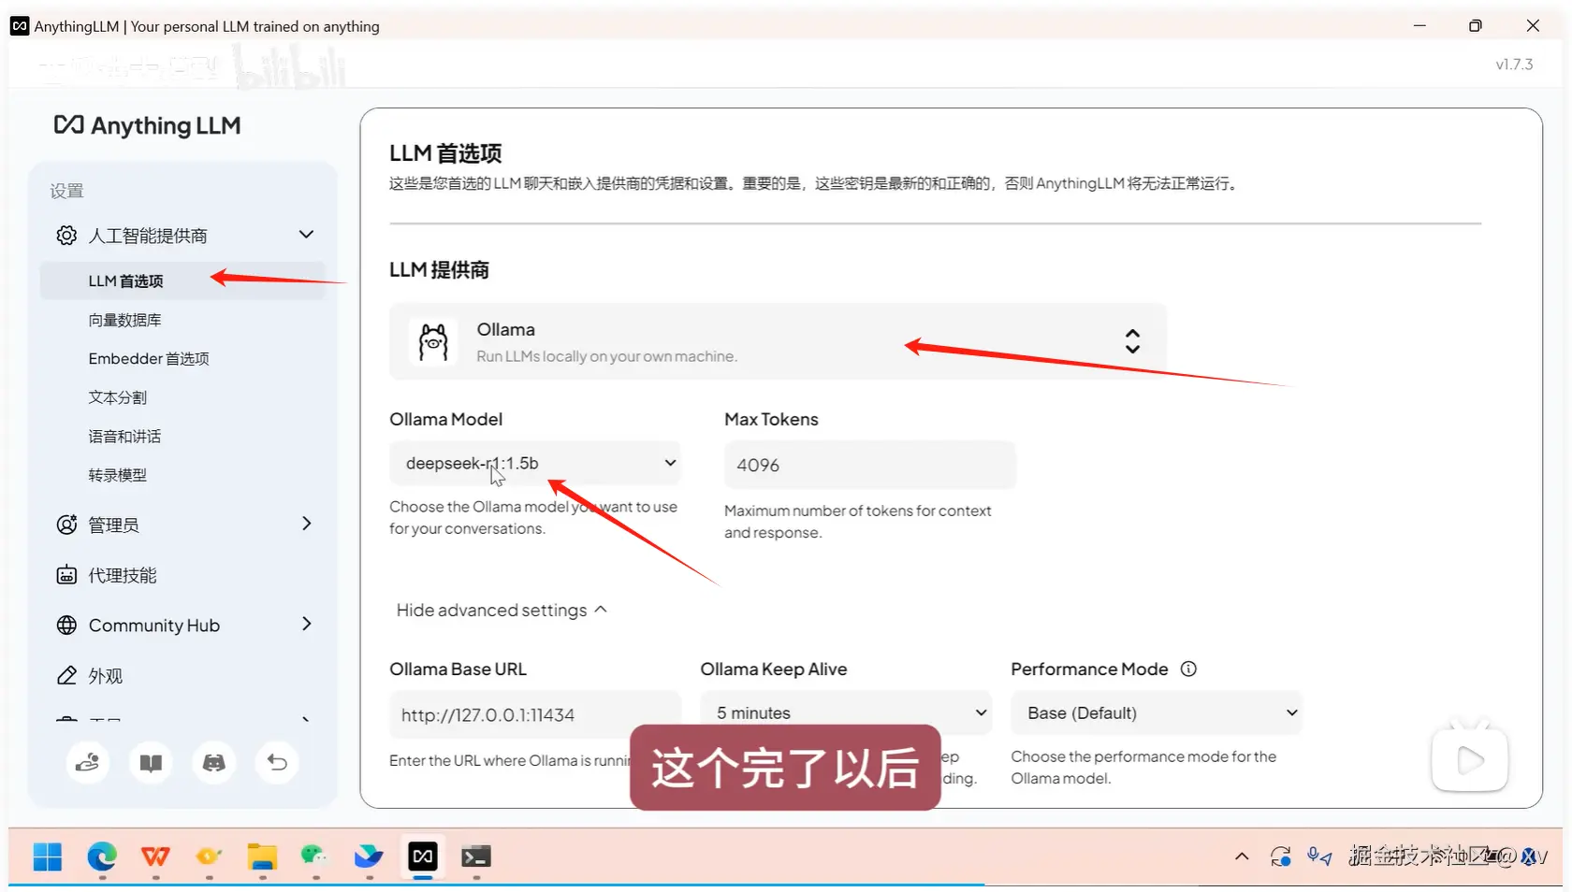
Task: Expand the Community Hub section chevron
Action: [x=306, y=624]
